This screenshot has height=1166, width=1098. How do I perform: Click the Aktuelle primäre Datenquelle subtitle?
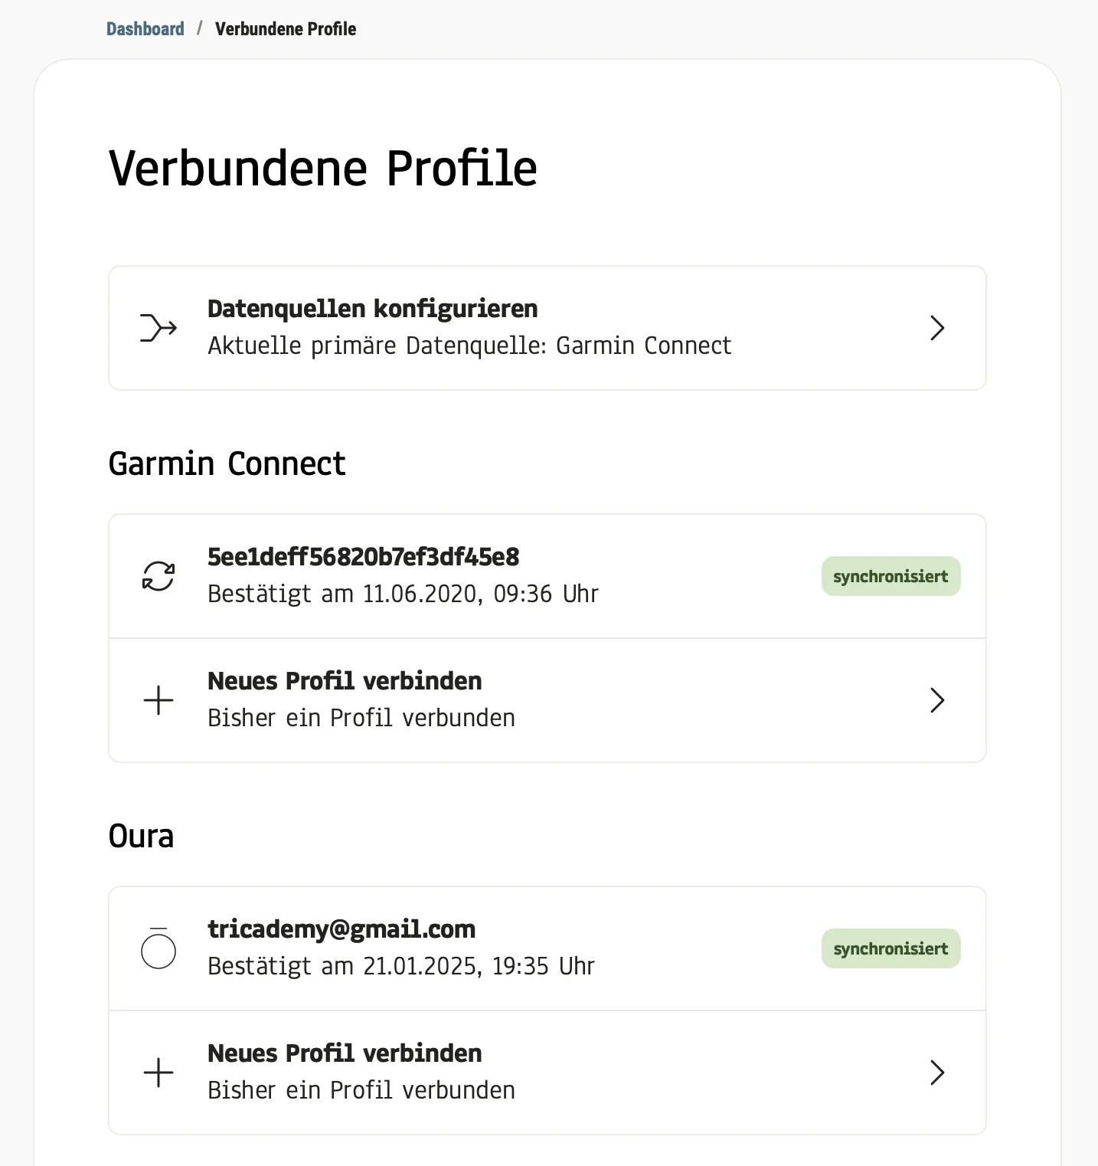tap(469, 346)
